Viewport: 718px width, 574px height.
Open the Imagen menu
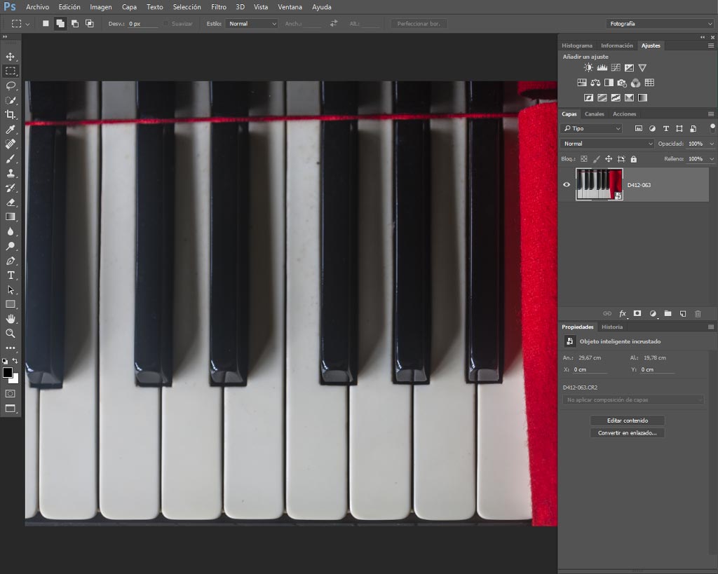click(x=101, y=7)
